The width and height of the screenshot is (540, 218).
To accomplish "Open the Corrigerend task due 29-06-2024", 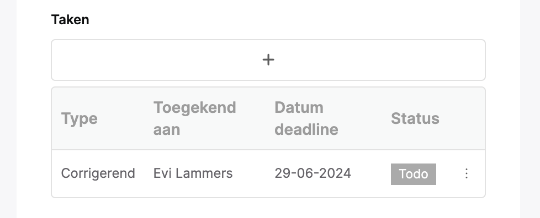I will pyautogui.click(x=268, y=174).
